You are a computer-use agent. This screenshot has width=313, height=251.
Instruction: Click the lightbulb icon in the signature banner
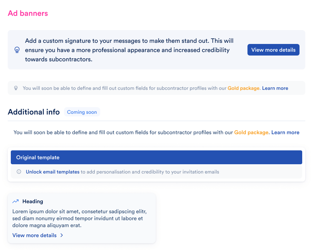17,50
